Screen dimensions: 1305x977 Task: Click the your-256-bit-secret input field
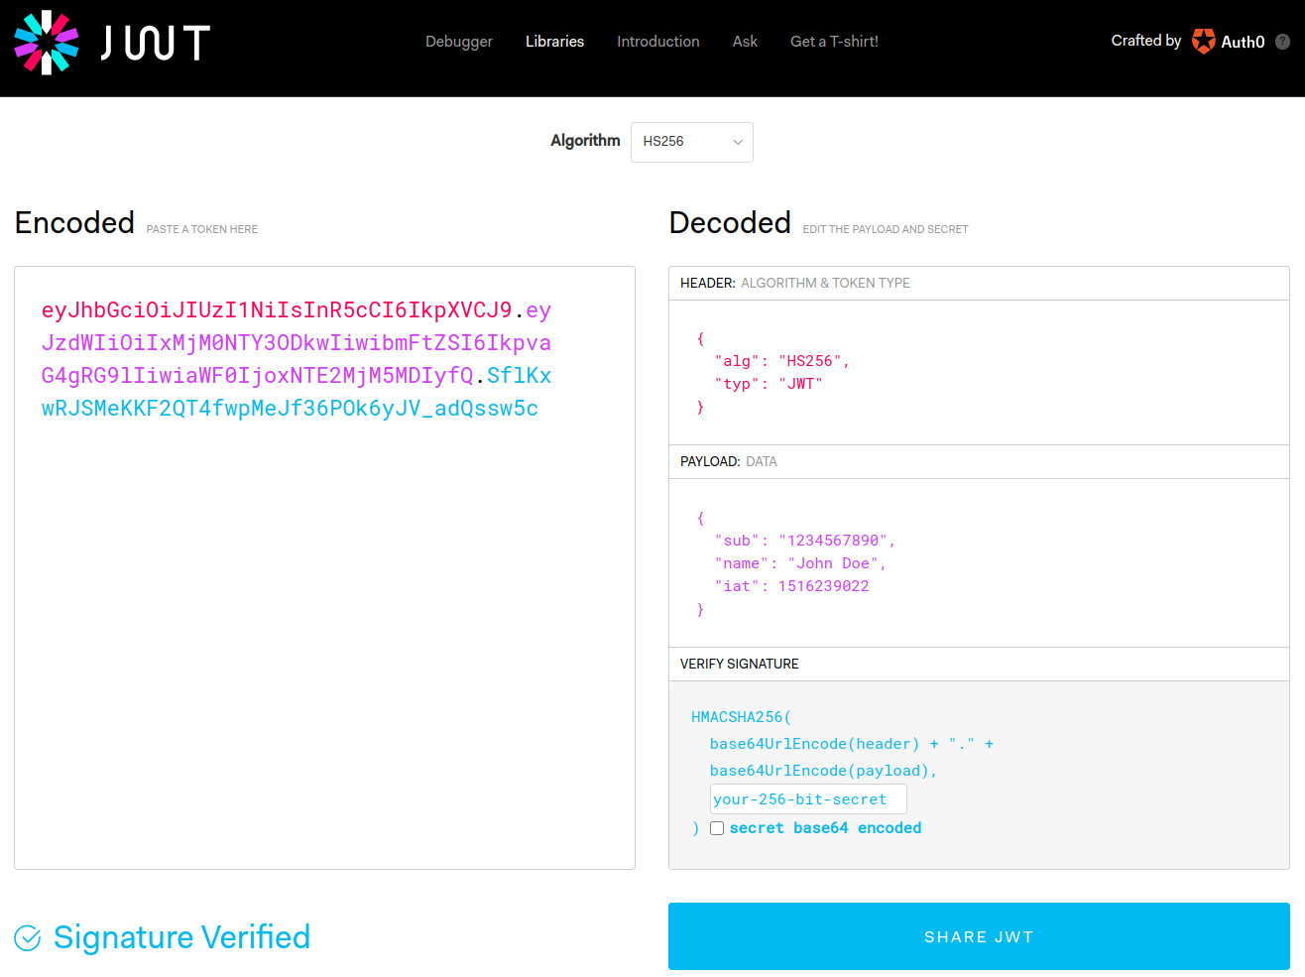click(808, 799)
